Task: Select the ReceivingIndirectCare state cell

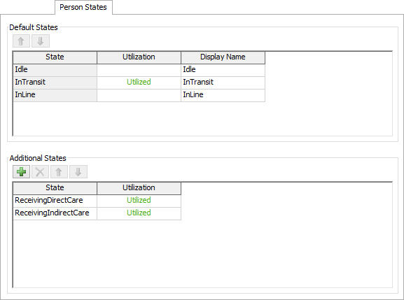Action: coord(55,213)
